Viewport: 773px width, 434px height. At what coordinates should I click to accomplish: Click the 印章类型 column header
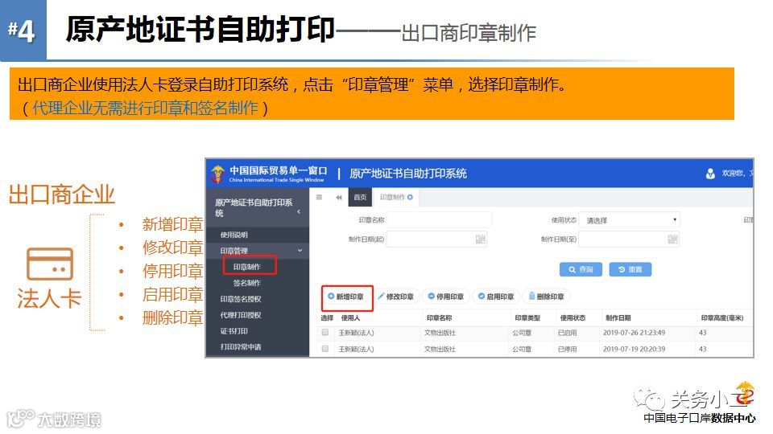tap(527, 318)
